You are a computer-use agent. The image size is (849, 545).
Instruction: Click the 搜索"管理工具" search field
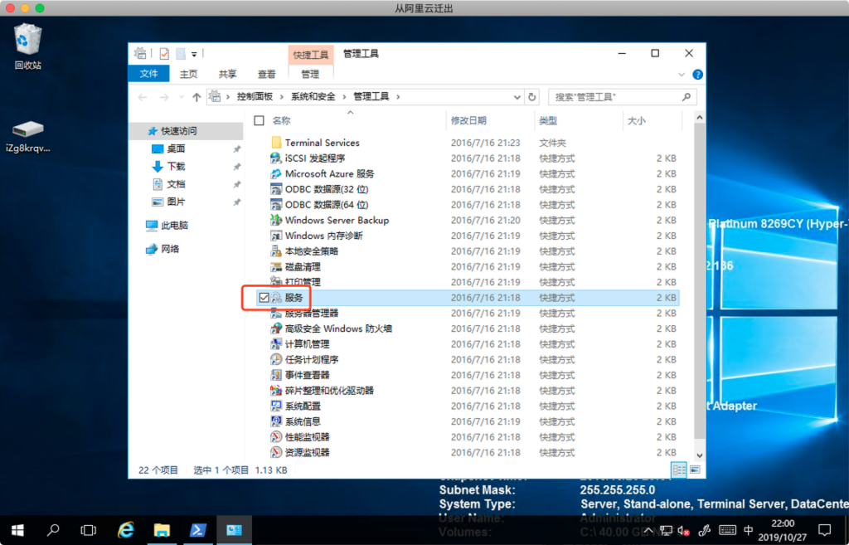[x=616, y=97]
